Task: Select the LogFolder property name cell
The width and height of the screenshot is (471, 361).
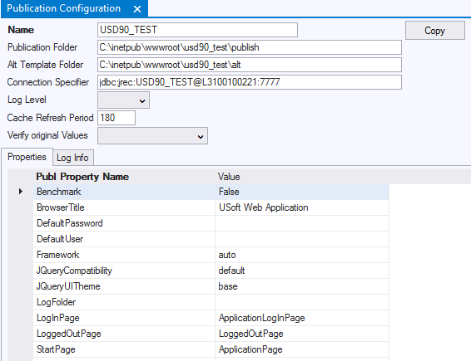Action: [x=124, y=302]
